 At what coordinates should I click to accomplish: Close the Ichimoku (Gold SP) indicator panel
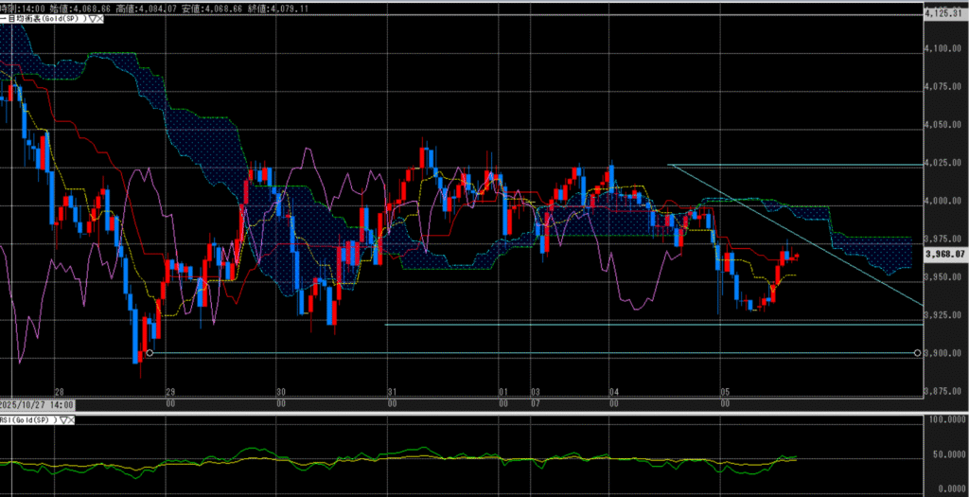coord(99,19)
